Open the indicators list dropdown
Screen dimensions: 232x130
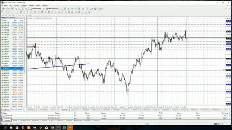coord(91,9)
